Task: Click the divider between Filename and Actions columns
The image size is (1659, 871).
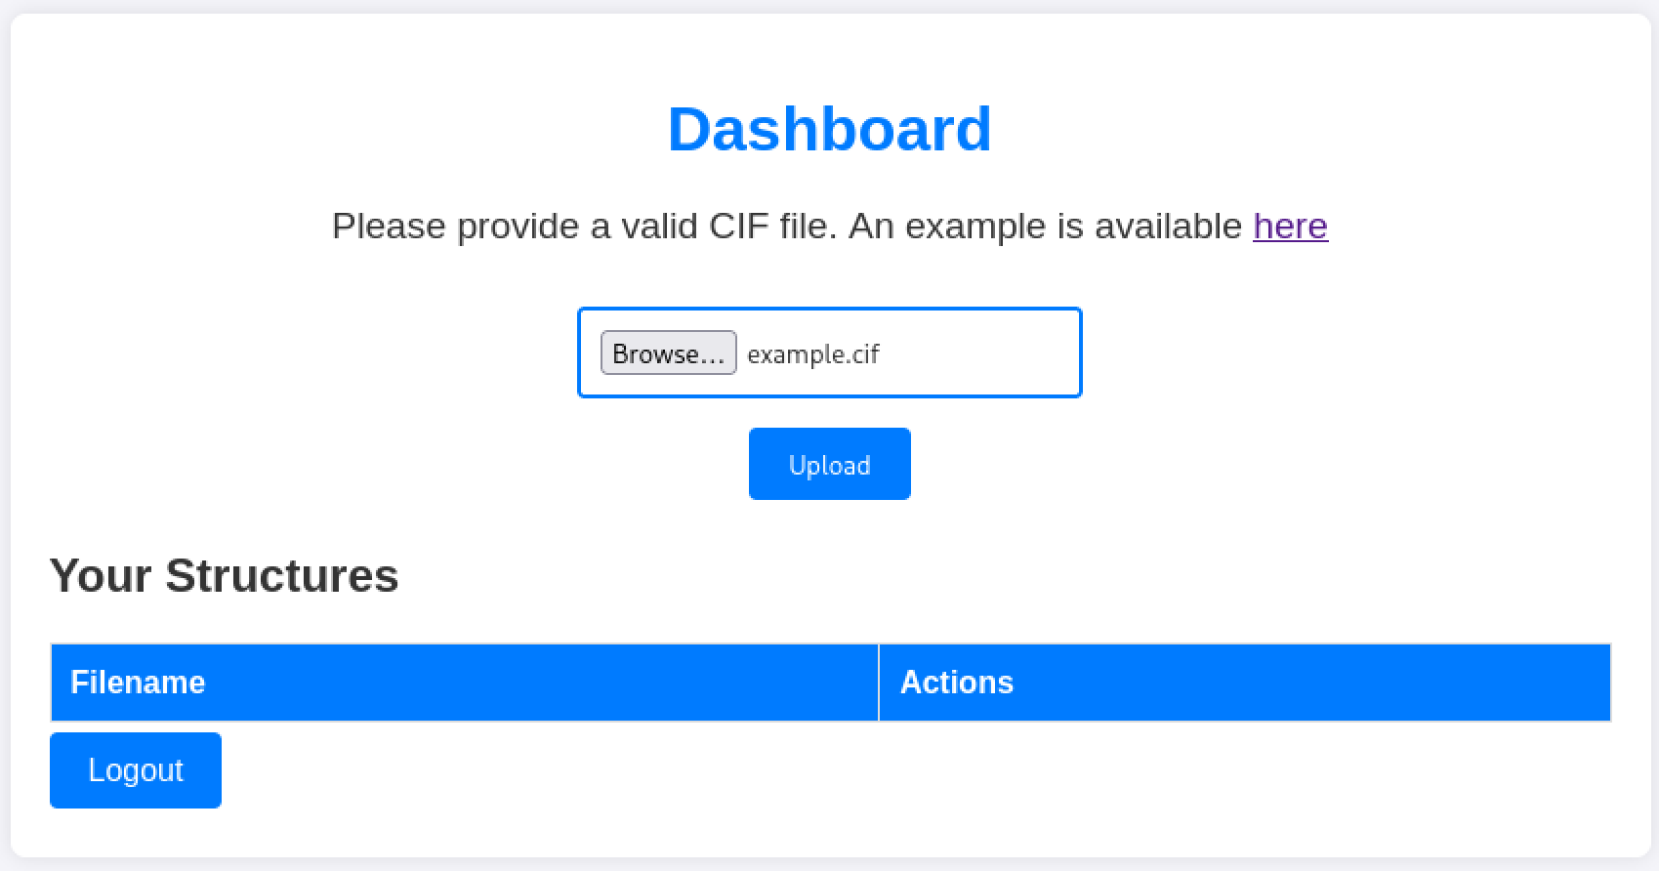Action: tap(878, 682)
